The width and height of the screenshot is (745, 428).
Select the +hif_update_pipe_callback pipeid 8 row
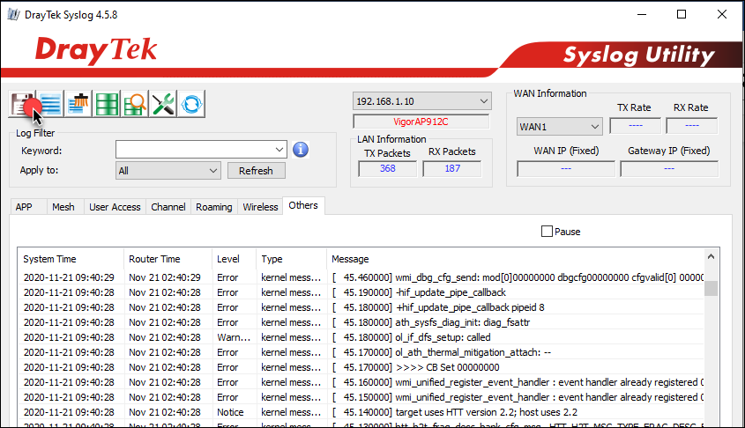(x=361, y=307)
